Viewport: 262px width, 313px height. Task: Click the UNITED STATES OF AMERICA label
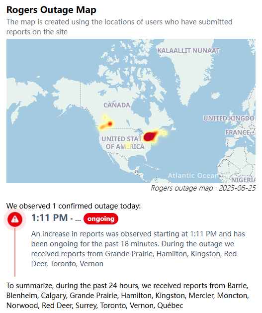(123, 143)
